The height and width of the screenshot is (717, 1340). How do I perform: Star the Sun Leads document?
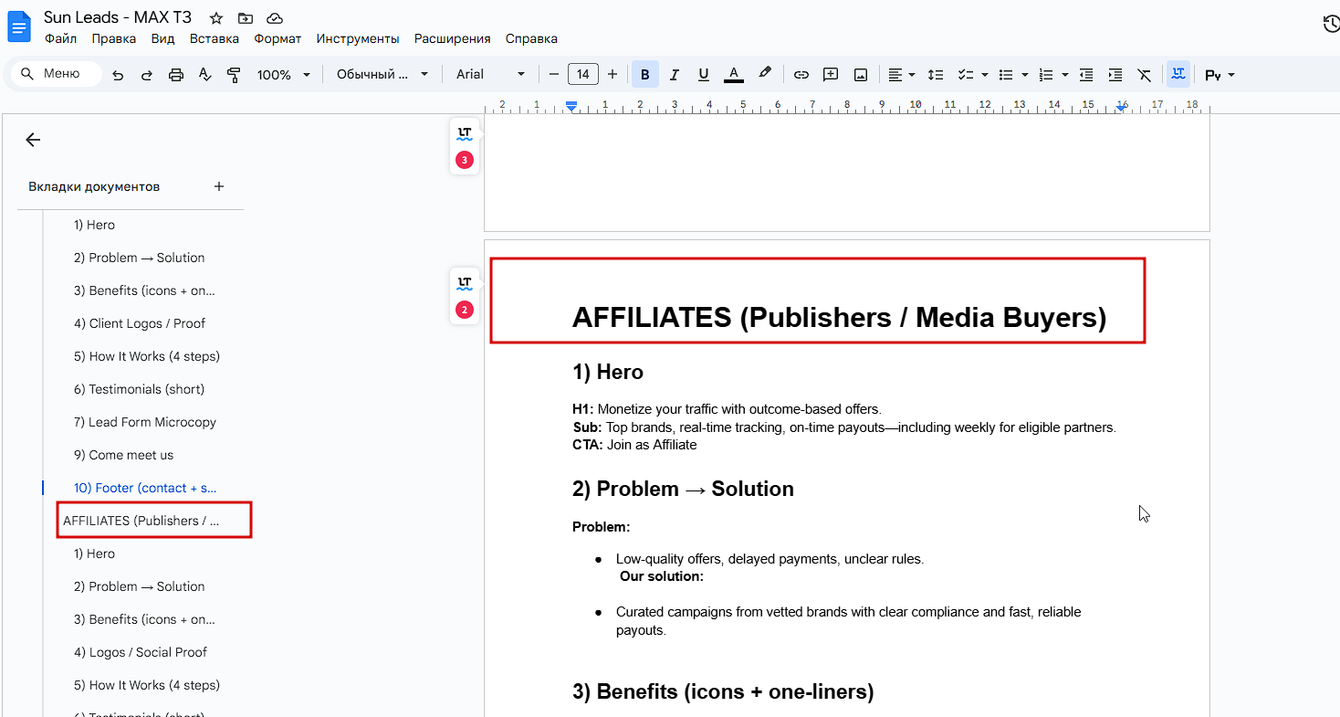coord(216,18)
